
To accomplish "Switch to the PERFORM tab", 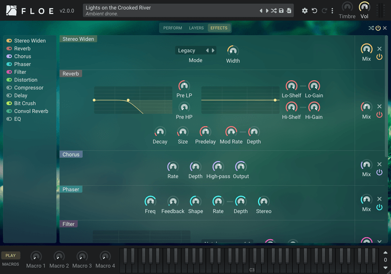I will (x=173, y=28).
